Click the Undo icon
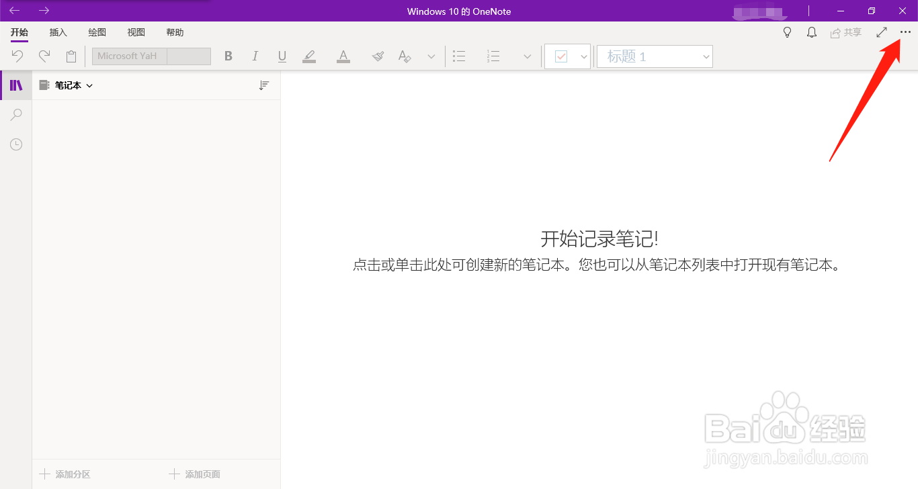The image size is (918, 489). [x=17, y=56]
